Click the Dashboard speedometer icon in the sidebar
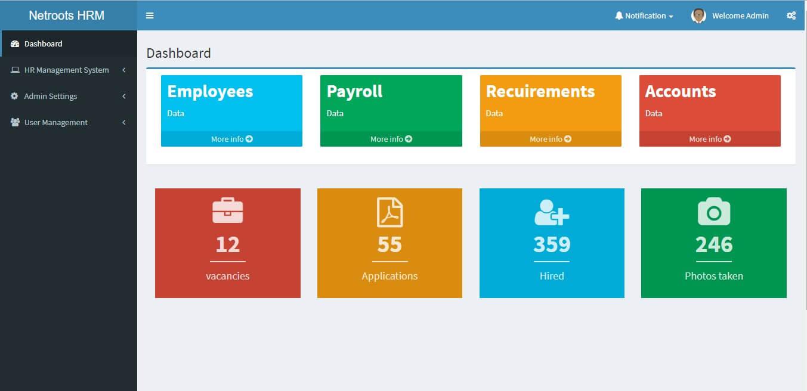Screen dimensions: 807x391 (x=15, y=44)
